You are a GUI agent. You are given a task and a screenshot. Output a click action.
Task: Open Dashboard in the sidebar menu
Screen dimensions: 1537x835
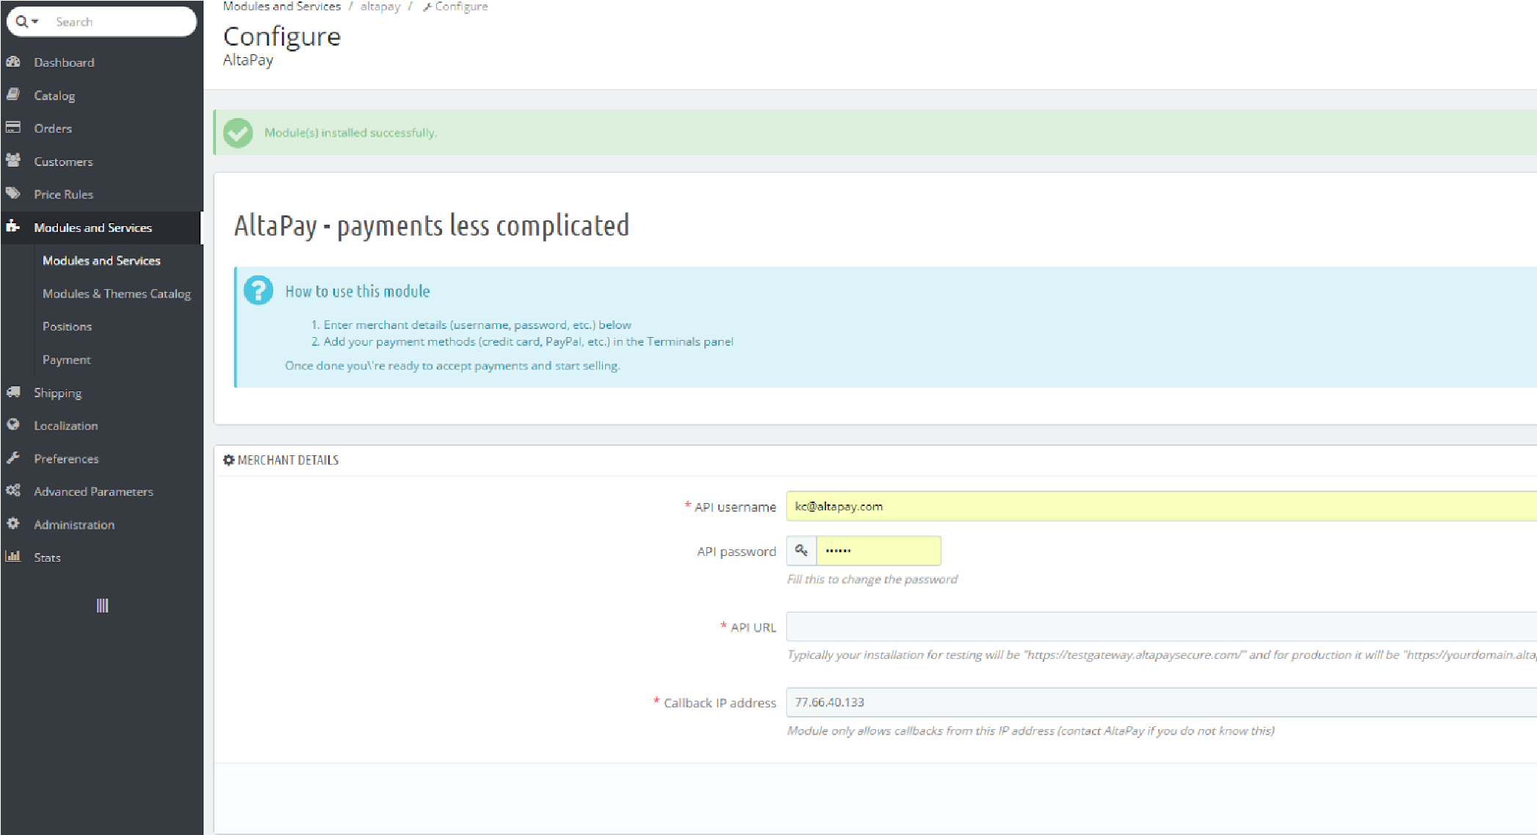tap(64, 62)
